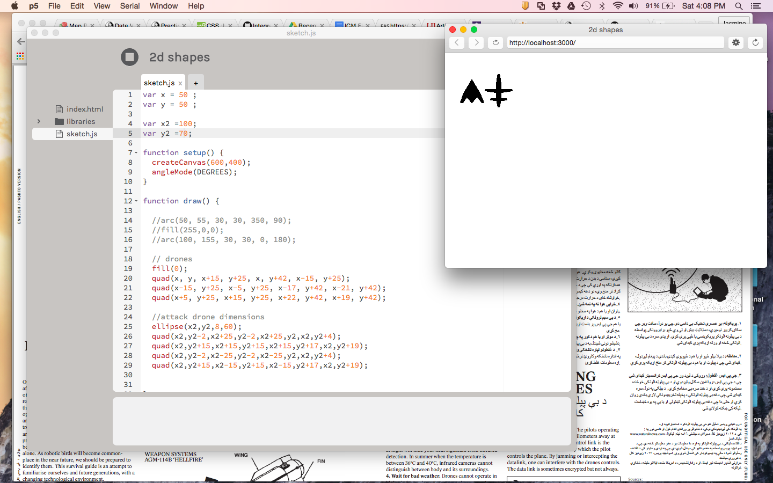Collapse the setup function at line 7
The image size is (773, 483).
click(x=136, y=153)
